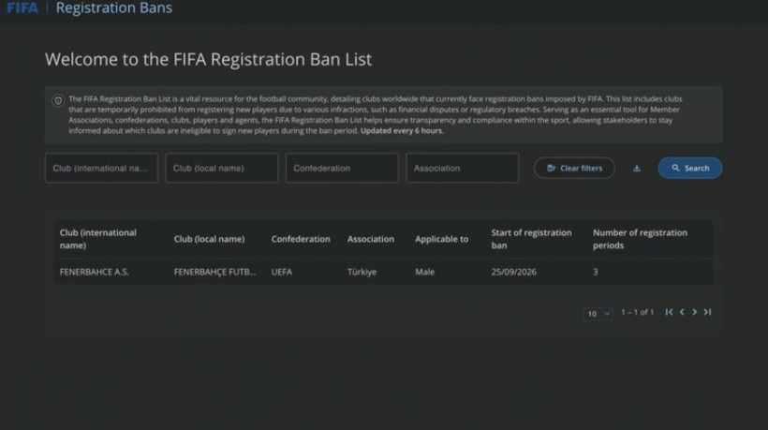Focus the Club (local name) filter field

pos(221,168)
